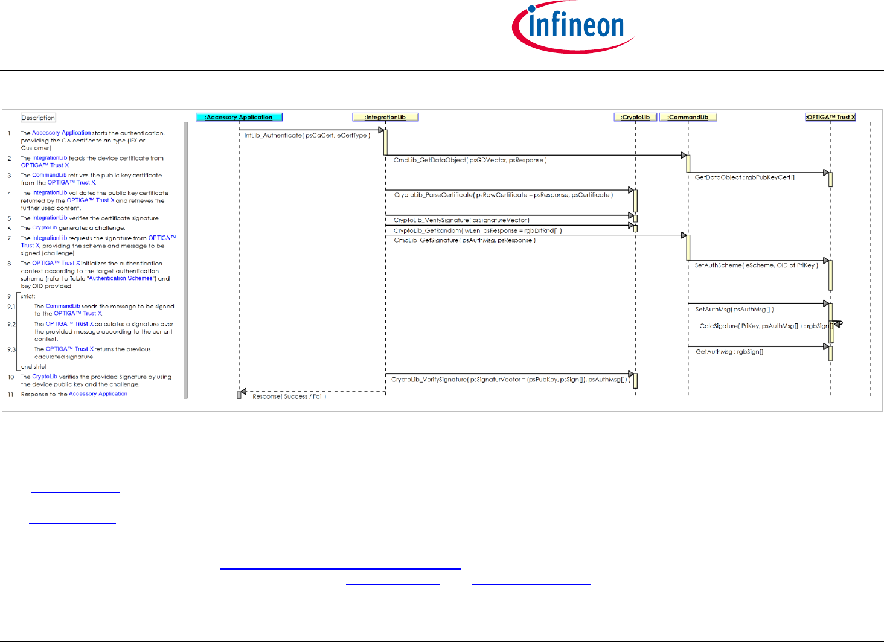Click the "Response( Success / Fail )" return message
The height and width of the screenshot is (642, 884).
(289, 396)
